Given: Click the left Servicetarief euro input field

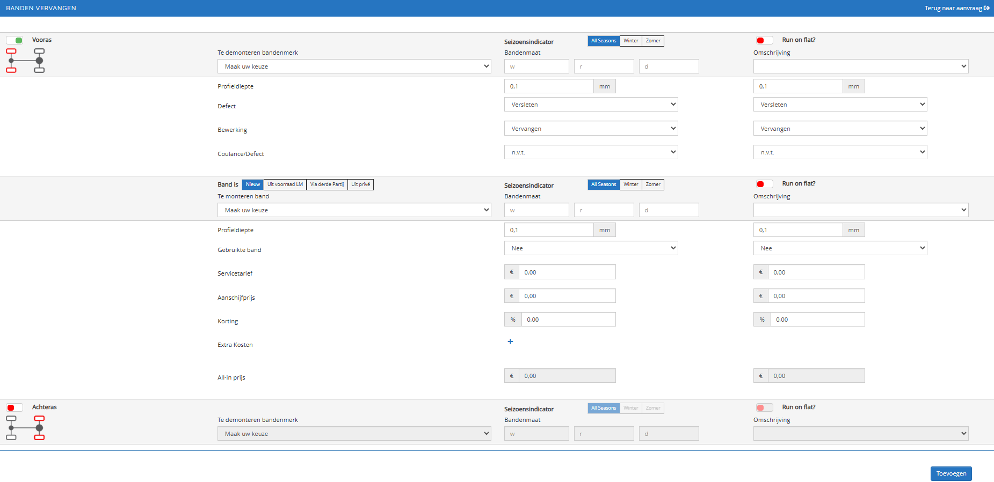Looking at the screenshot, I should tap(567, 272).
